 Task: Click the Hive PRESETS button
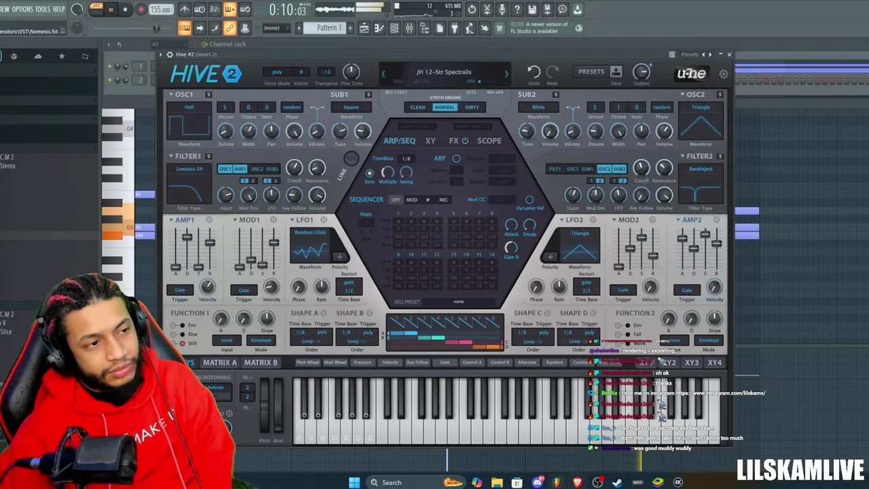tap(591, 71)
